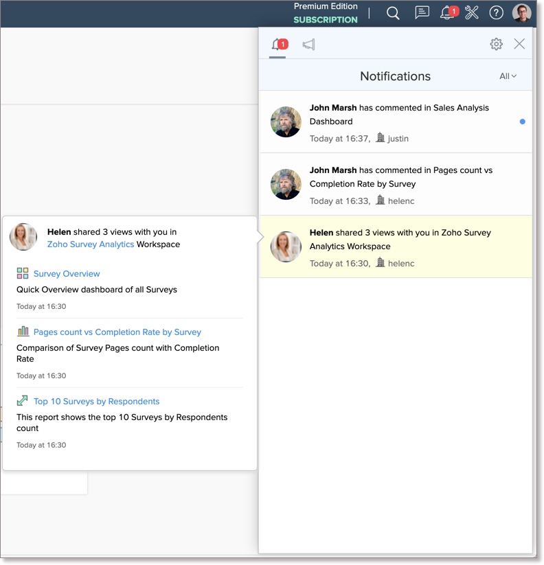Open Top 10 Surveys by Respondents link

96,402
